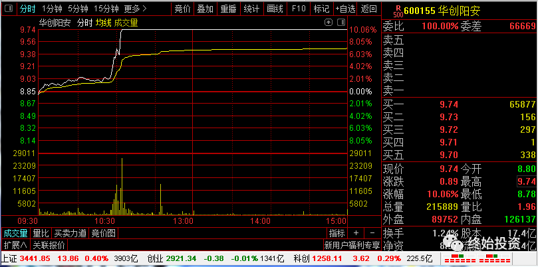Image resolution: width=538 pixels, height=267 pixels.
Task: Click the tallest volume bar after 10:30
Action: (x=122, y=187)
